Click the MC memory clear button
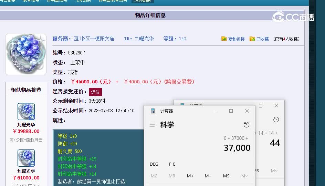 (154, 176)
